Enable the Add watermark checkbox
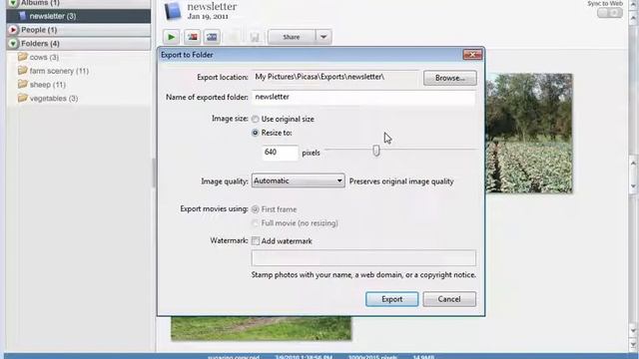The width and height of the screenshot is (639, 359). [x=256, y=241]
